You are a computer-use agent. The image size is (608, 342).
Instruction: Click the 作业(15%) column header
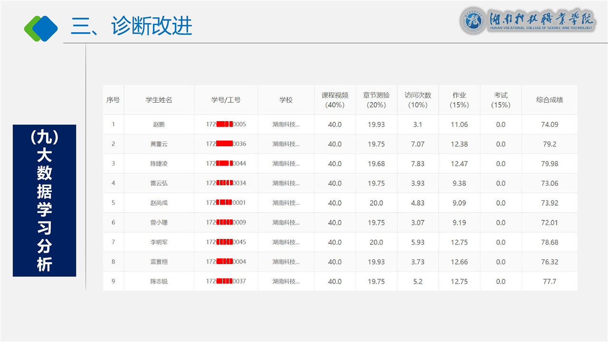(459, 100)
